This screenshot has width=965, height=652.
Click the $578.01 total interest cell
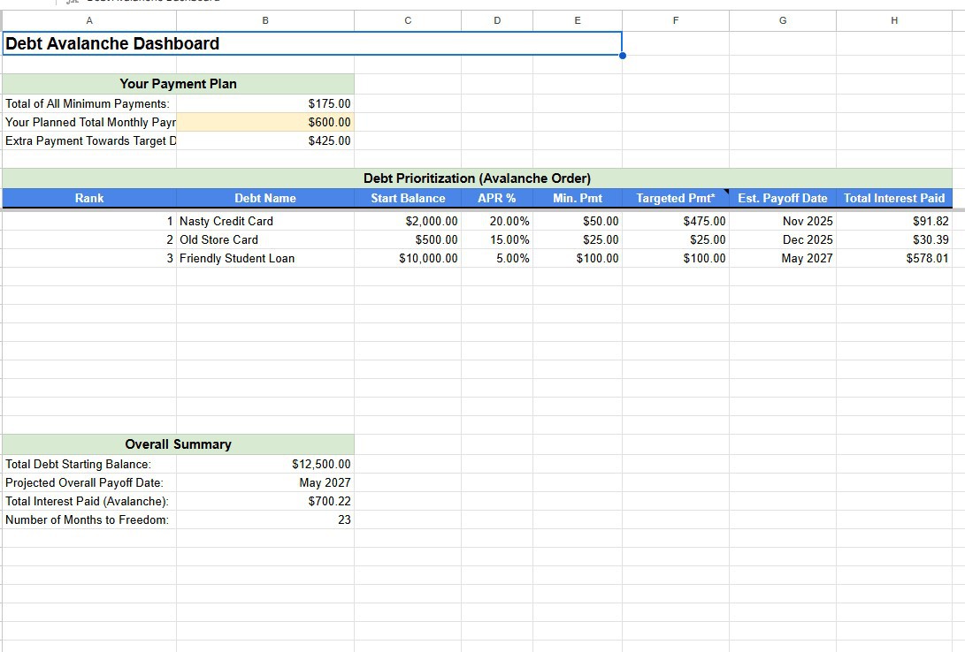[894, 258]
